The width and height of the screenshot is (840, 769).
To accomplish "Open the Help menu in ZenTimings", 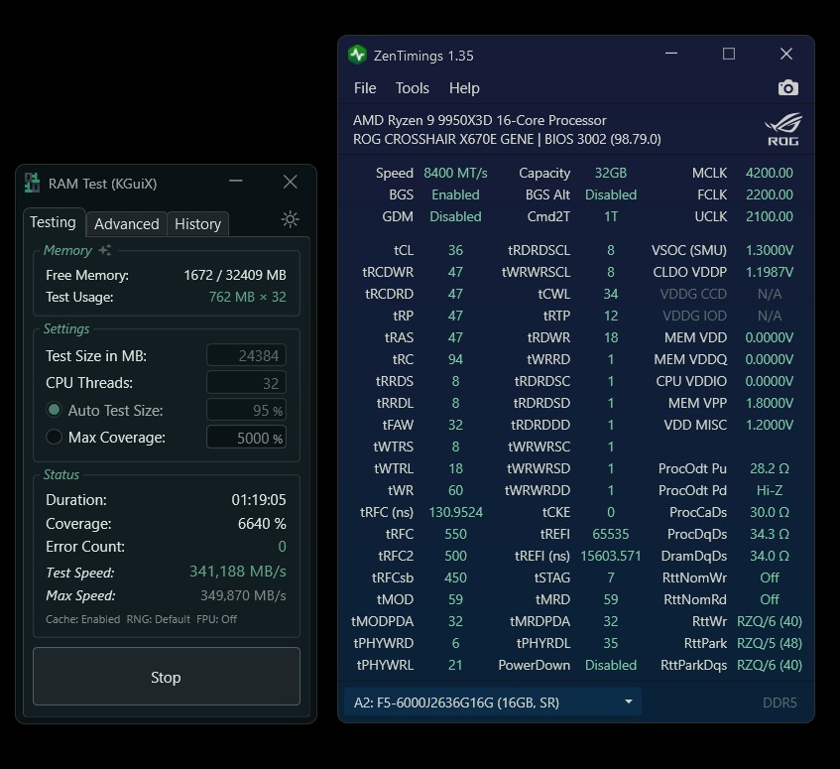I will click(464, 88).
